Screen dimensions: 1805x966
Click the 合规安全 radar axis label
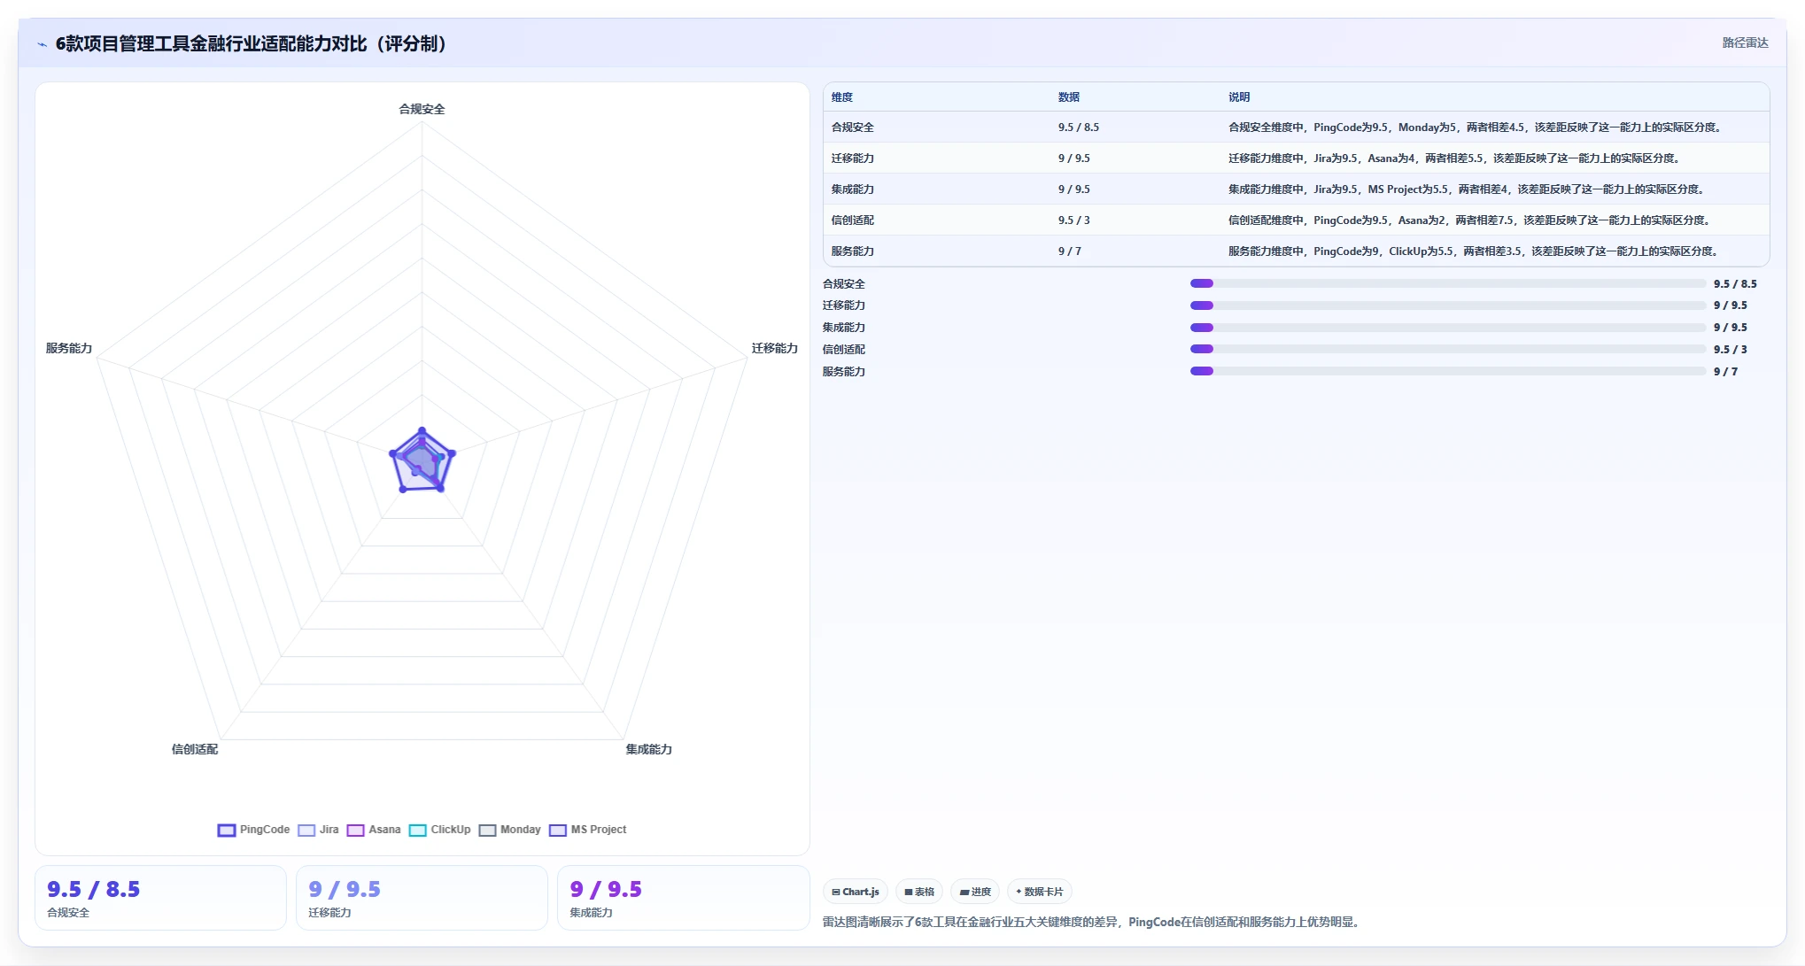click(x=422, y=109)
